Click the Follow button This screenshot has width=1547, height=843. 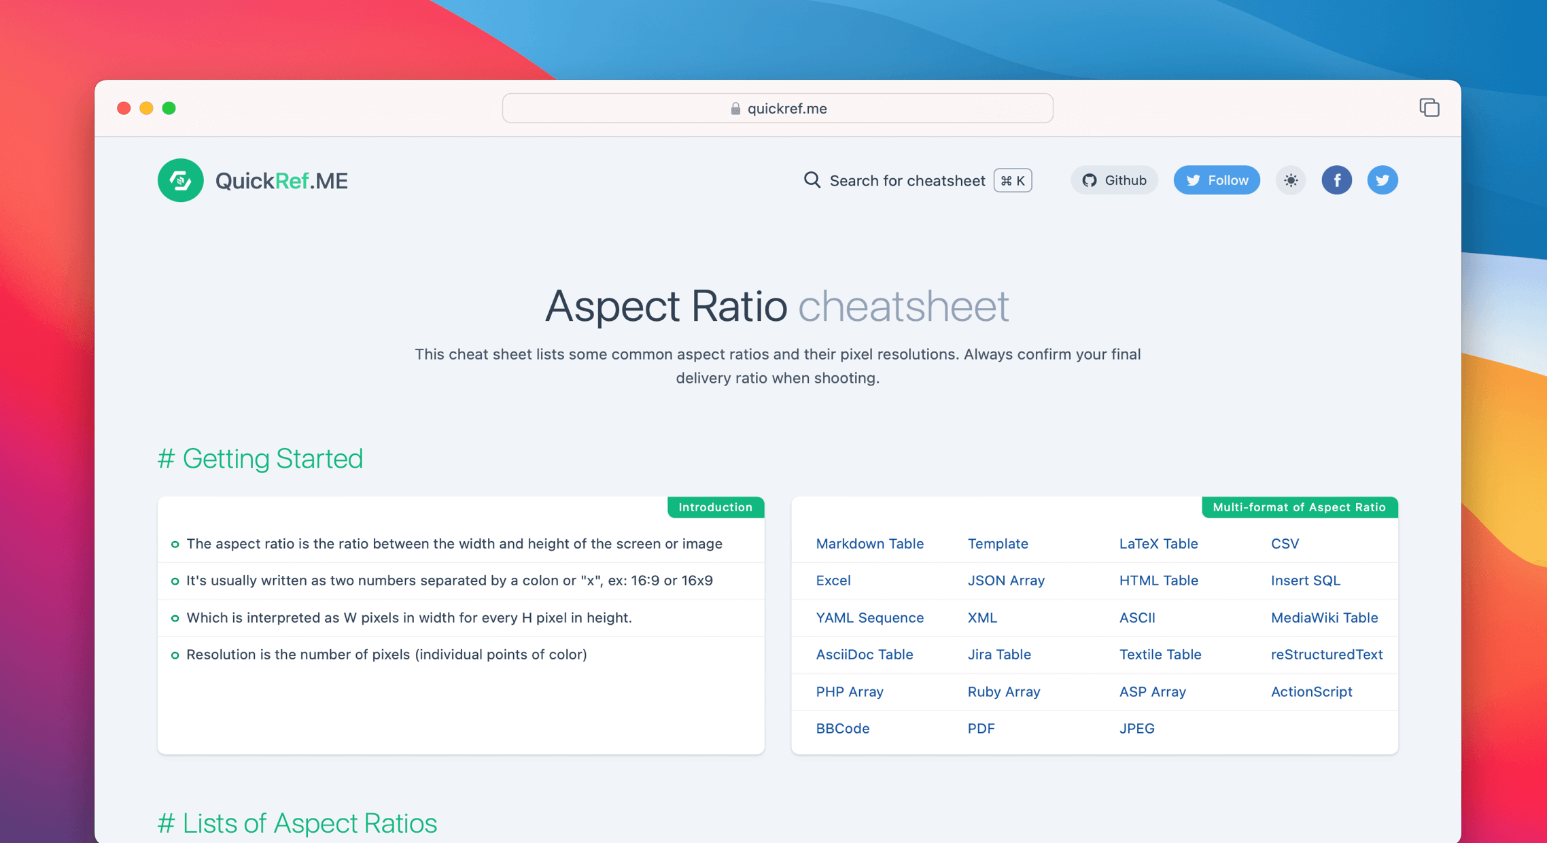[1217, 179]
